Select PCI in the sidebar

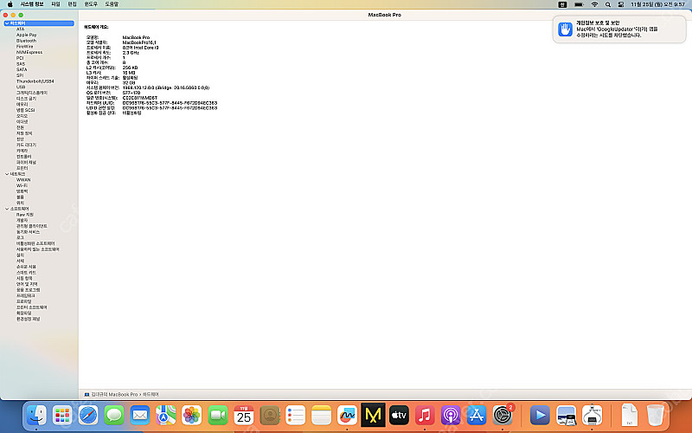point(20,58)
